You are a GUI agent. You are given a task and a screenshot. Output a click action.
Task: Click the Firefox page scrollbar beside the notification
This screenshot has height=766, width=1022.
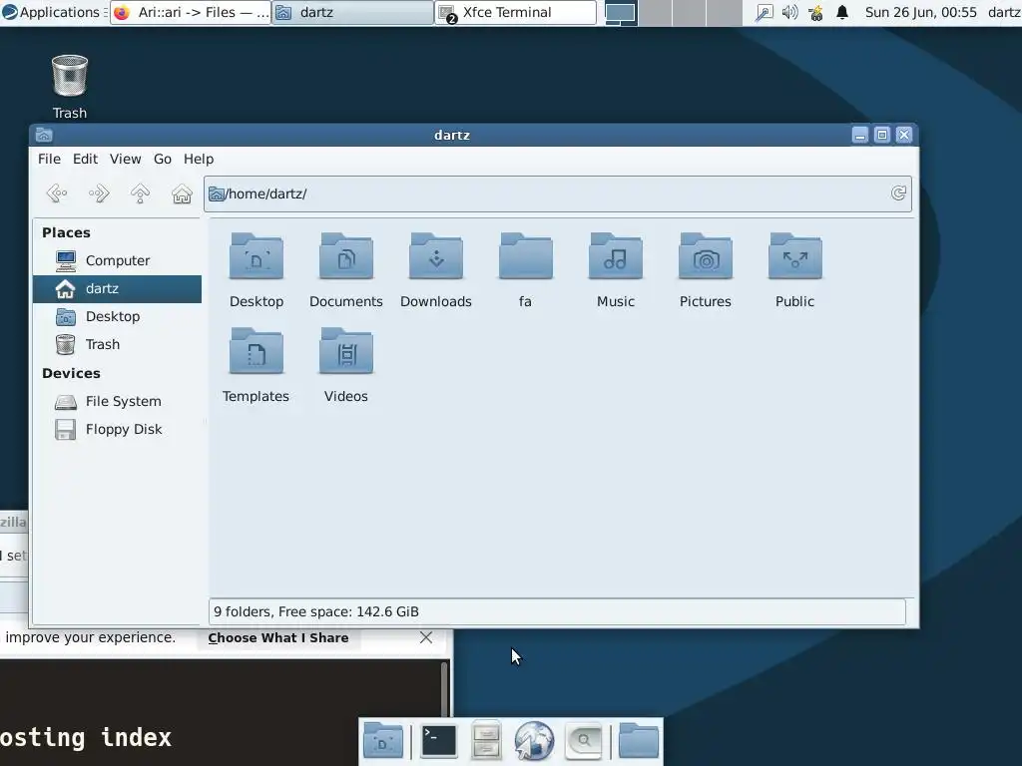(444, 690)
